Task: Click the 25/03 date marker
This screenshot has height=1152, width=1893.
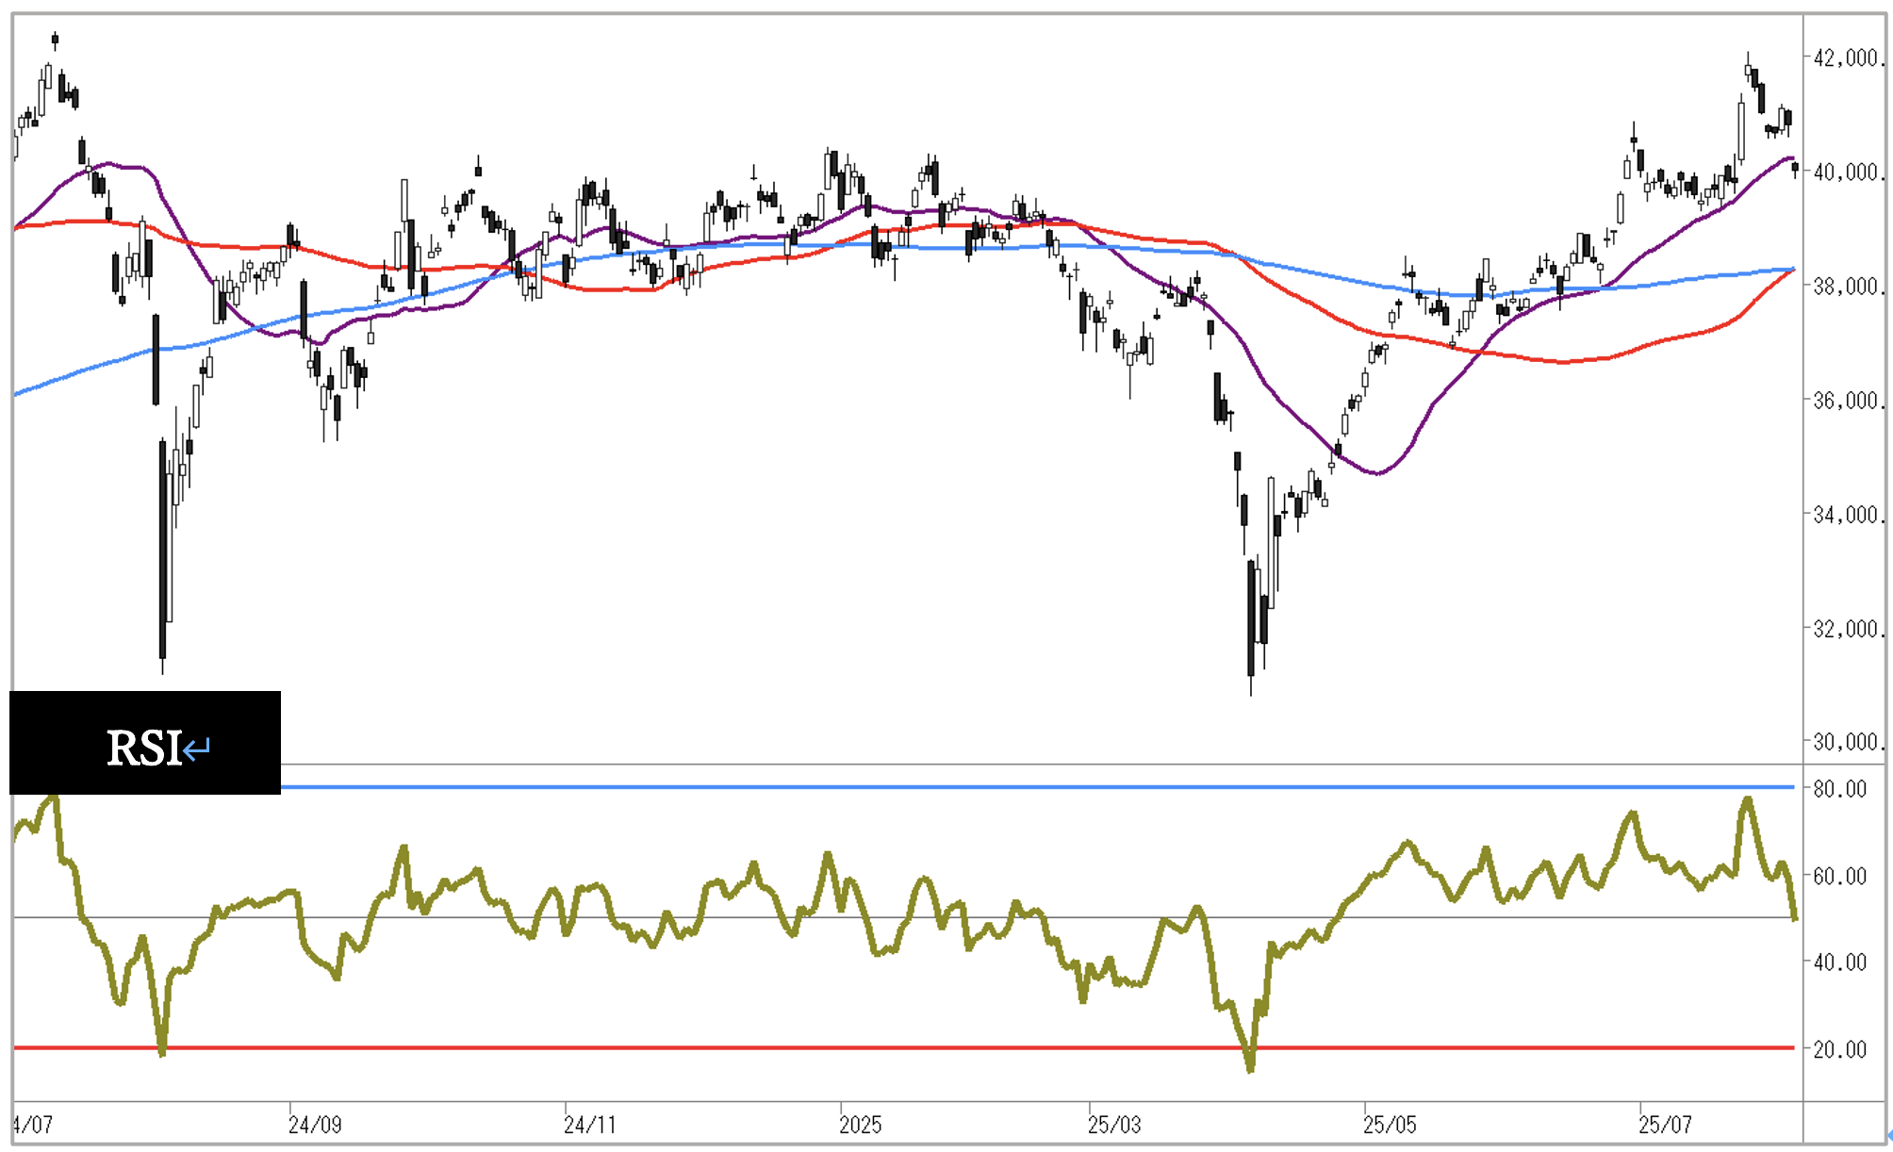Action: (x=1114, y=1125)
